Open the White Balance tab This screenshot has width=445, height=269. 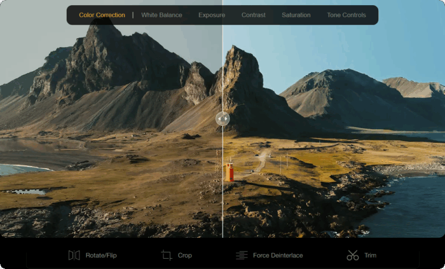click(161, 15)
